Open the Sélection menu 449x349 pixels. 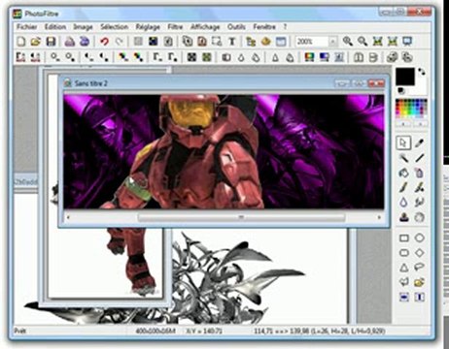(114, 27)
